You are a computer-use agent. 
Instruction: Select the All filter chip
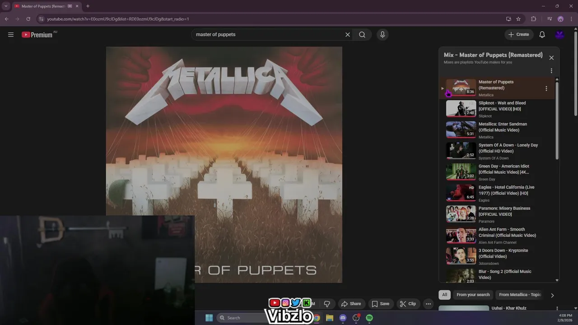(x=445, y=295)
